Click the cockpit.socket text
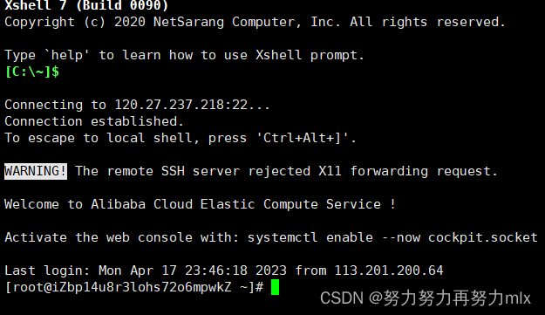This screenshot has height=315, width=545. (482, 237)
